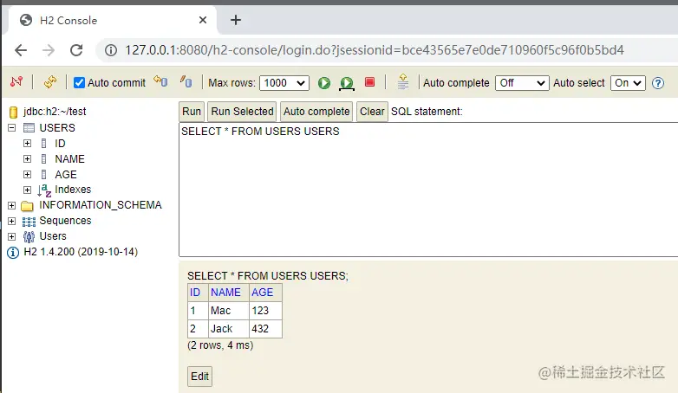Viewport: 678px width, 393px height.
Task: Click the INFORMATION_SCHEMA label in tree
Action: tap(101, 205)
